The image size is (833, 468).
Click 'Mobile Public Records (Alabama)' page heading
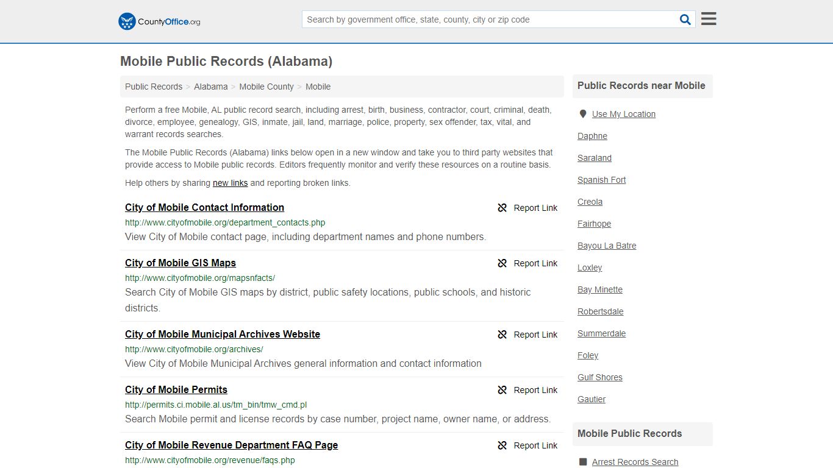(x=226, y=61)
